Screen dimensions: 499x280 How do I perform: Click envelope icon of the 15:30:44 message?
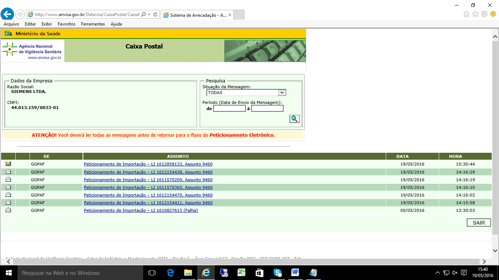8,164
